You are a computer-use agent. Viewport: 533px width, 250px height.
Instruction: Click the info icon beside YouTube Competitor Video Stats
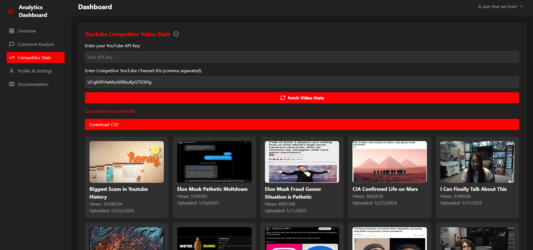[x=176, y=34]
